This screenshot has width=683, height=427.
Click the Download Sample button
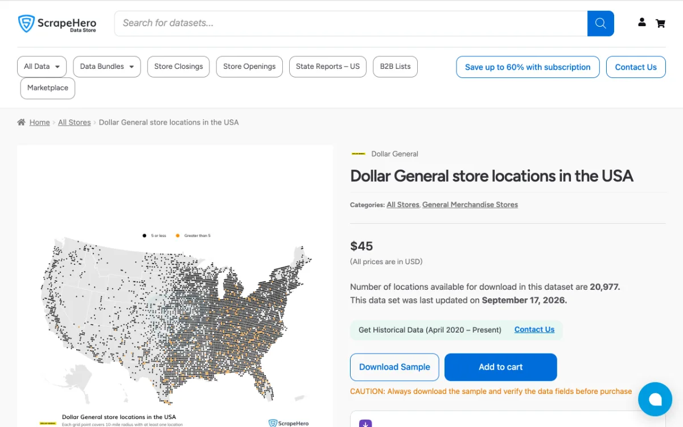pos(394,367)
